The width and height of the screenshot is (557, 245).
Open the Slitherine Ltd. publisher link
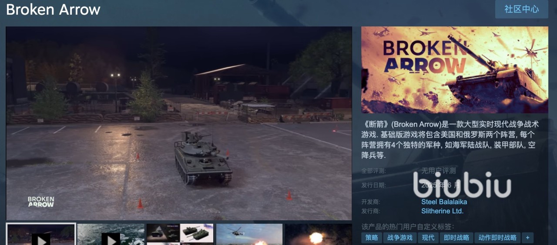click(x=442, y=211)
